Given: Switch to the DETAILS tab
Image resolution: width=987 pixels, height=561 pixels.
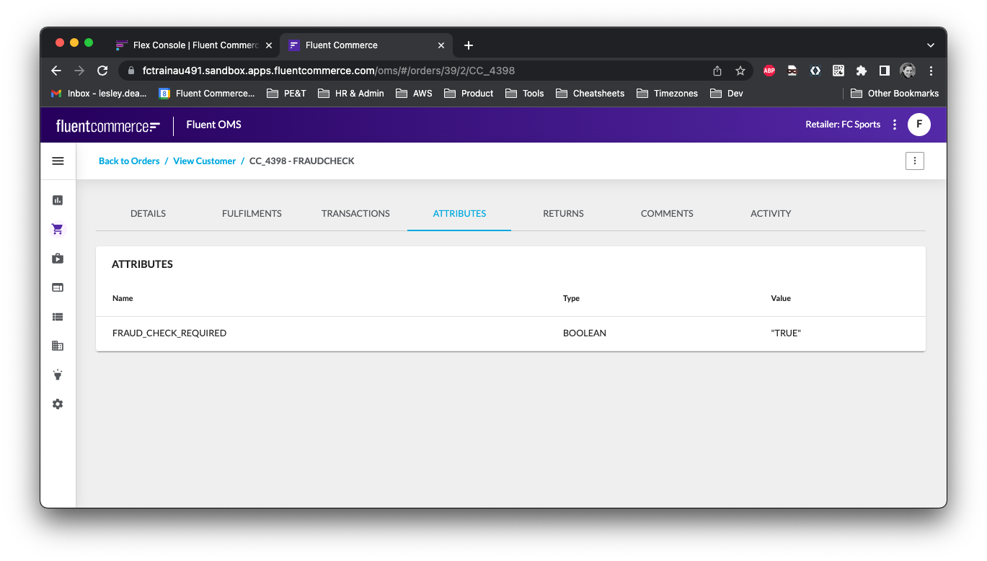Looking at the screenshot, I should 149,214.
